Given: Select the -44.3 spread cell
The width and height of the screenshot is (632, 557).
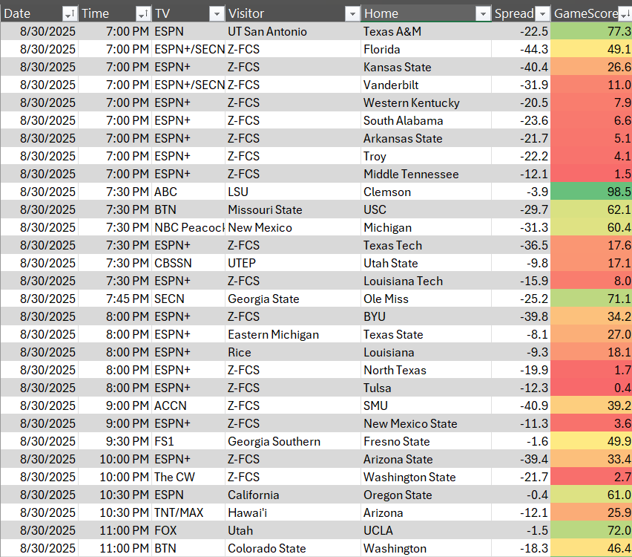Looking at the screenshot, I should tap(521, 49).
